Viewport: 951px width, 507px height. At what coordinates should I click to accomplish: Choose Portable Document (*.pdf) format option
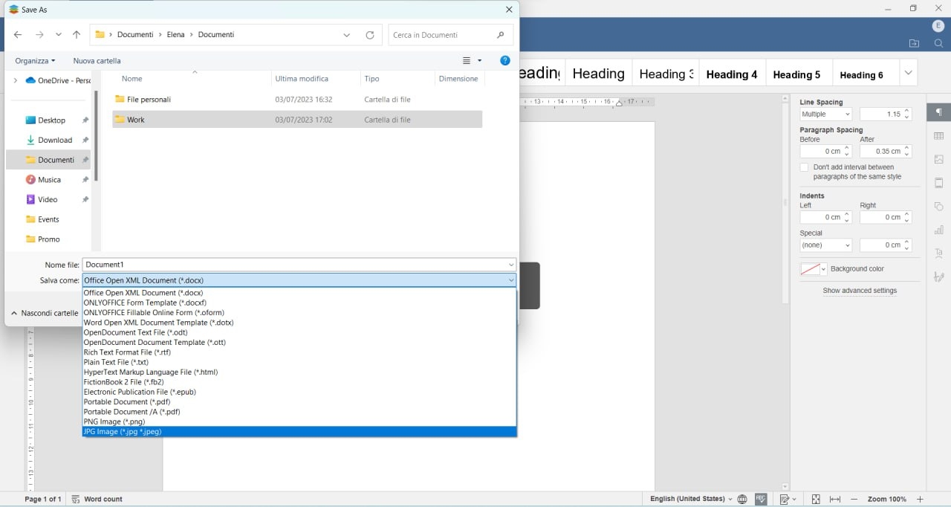coord(127,402)
